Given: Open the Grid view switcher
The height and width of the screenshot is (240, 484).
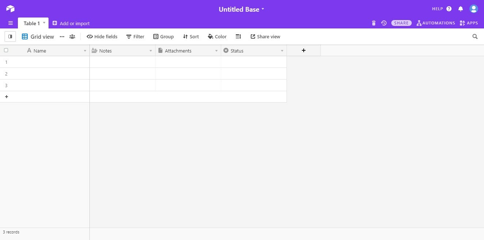Looking at the screenshot, I should 38,36.
